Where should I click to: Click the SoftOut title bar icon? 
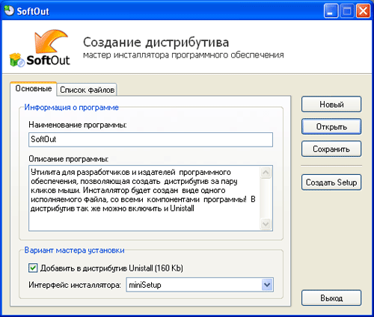(x=9, y=11)
